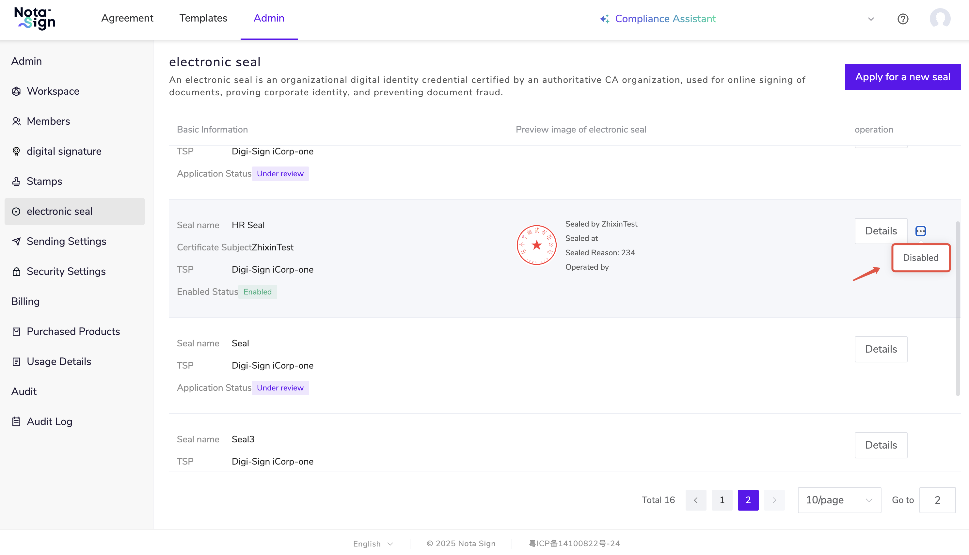969x555 pixels.
Task: Click the Security Settings lock icon
Action: (16, 271)
